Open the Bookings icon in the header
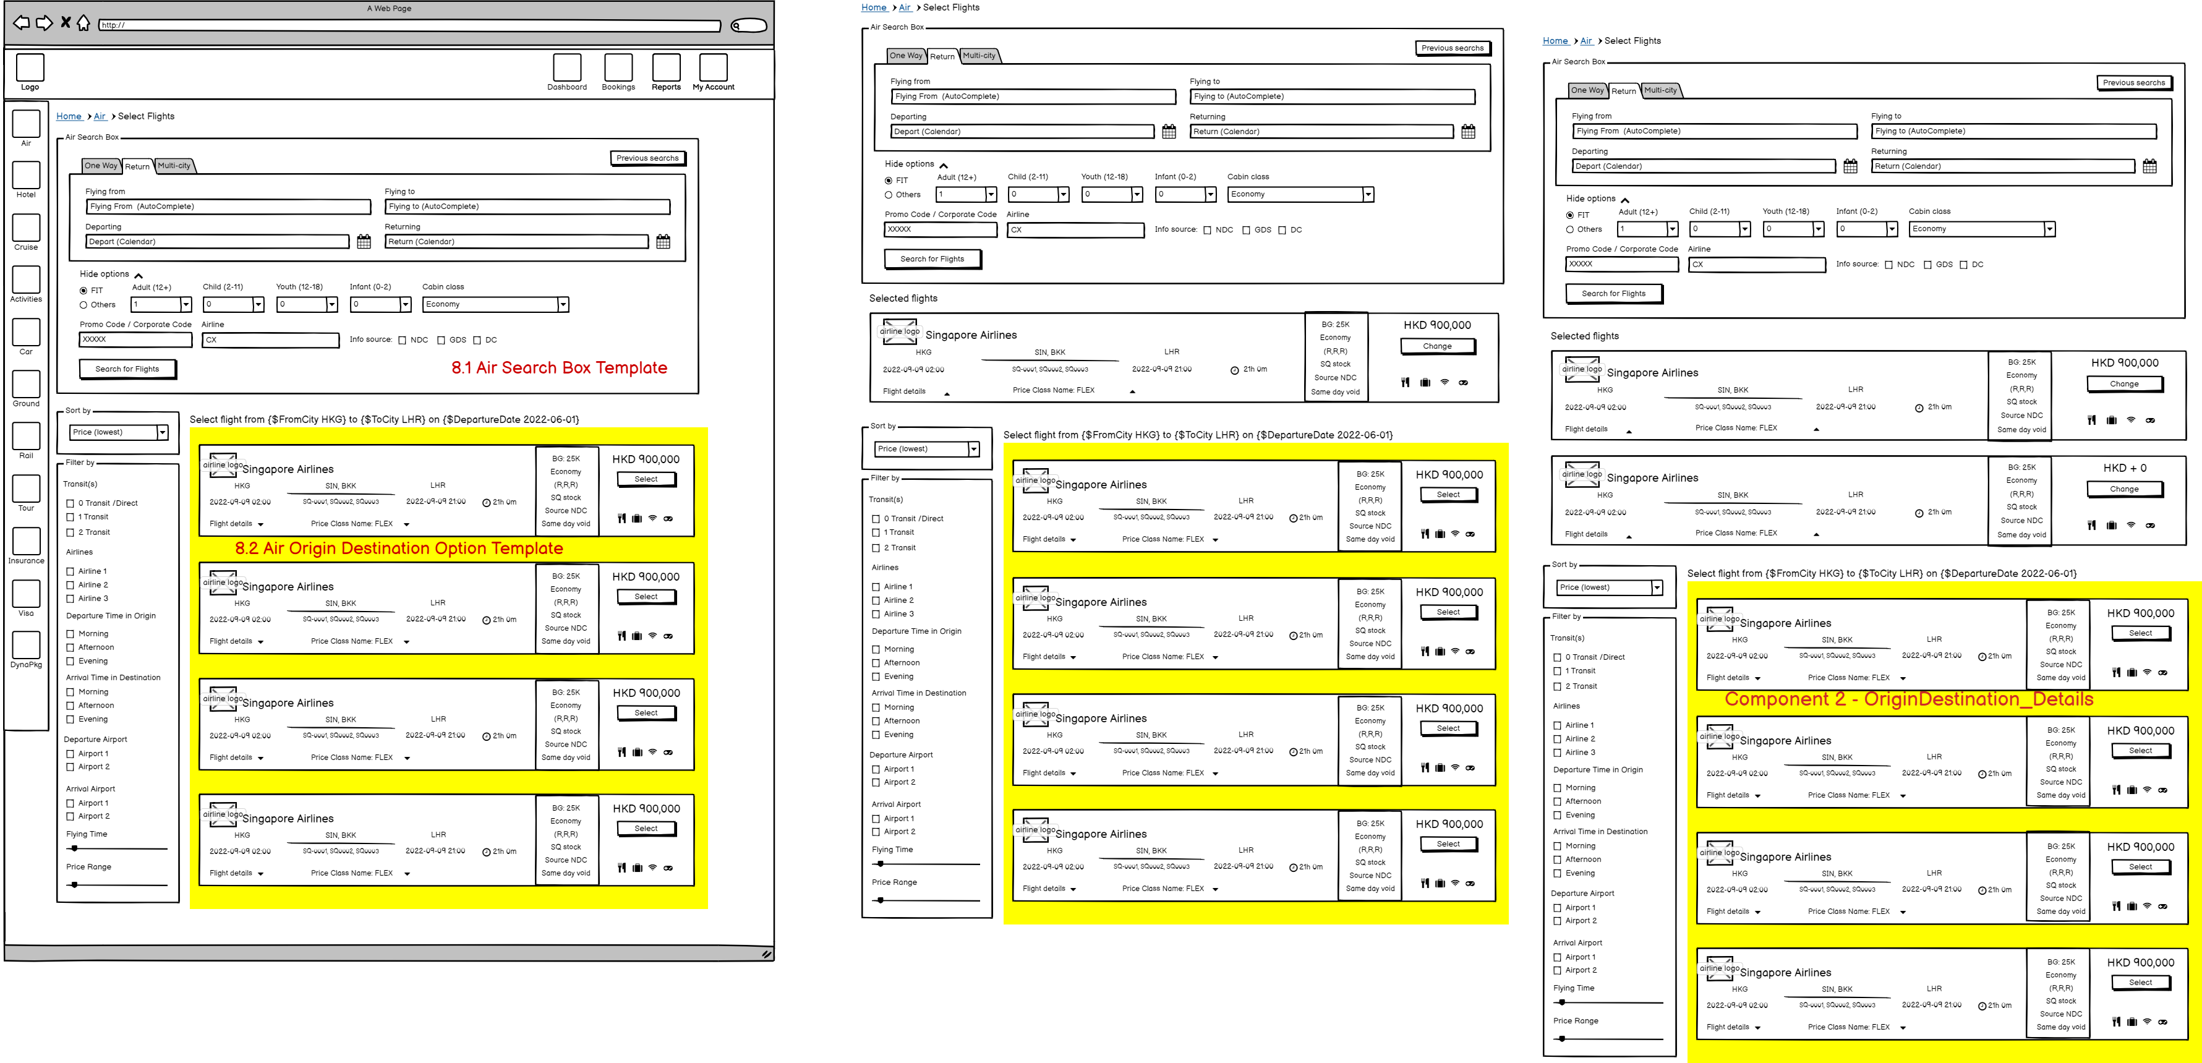The image size is (2202, 1063). pos(618,67)
